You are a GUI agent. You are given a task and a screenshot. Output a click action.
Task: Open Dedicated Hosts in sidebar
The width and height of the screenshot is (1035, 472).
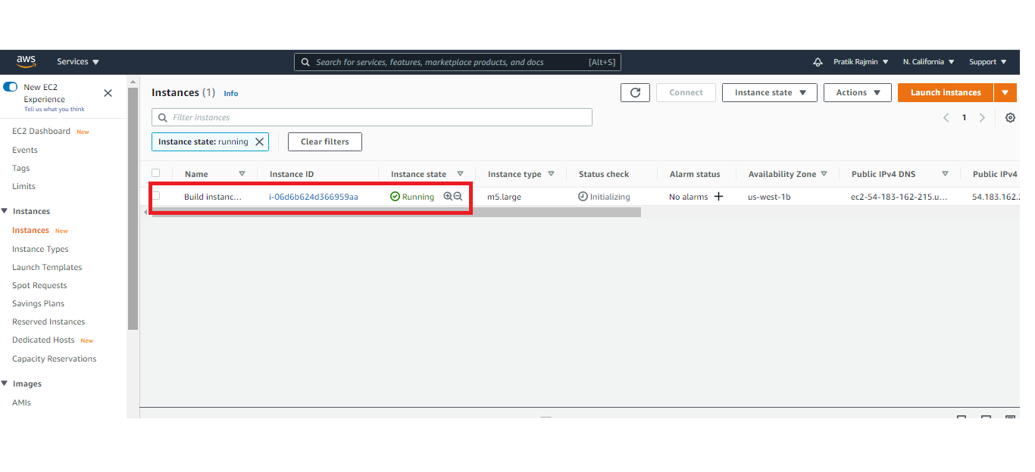43,340
